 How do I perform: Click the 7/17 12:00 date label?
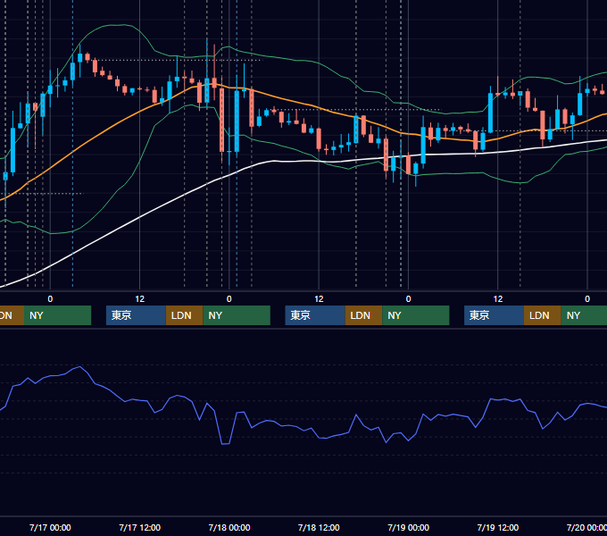140,527
